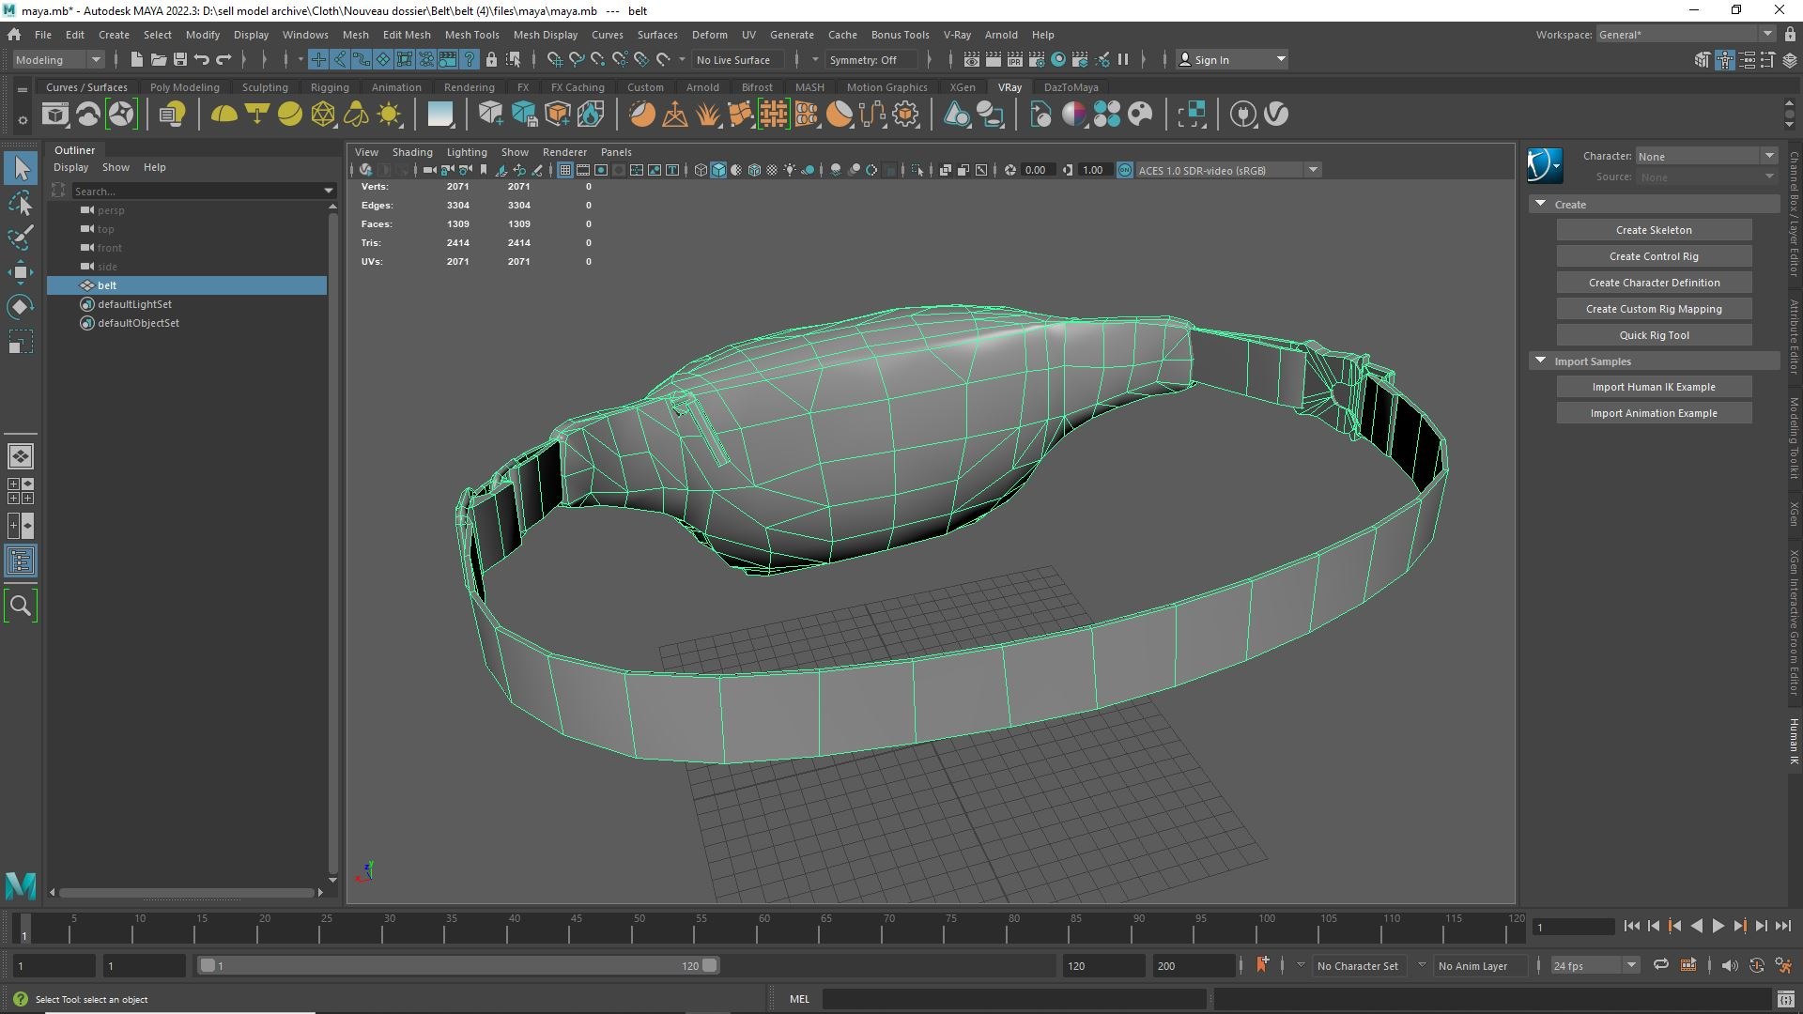This screenshot has width=1803, height=1014.
Task: Switch to the Rigging shelf tab
Action: click(330, 87)
